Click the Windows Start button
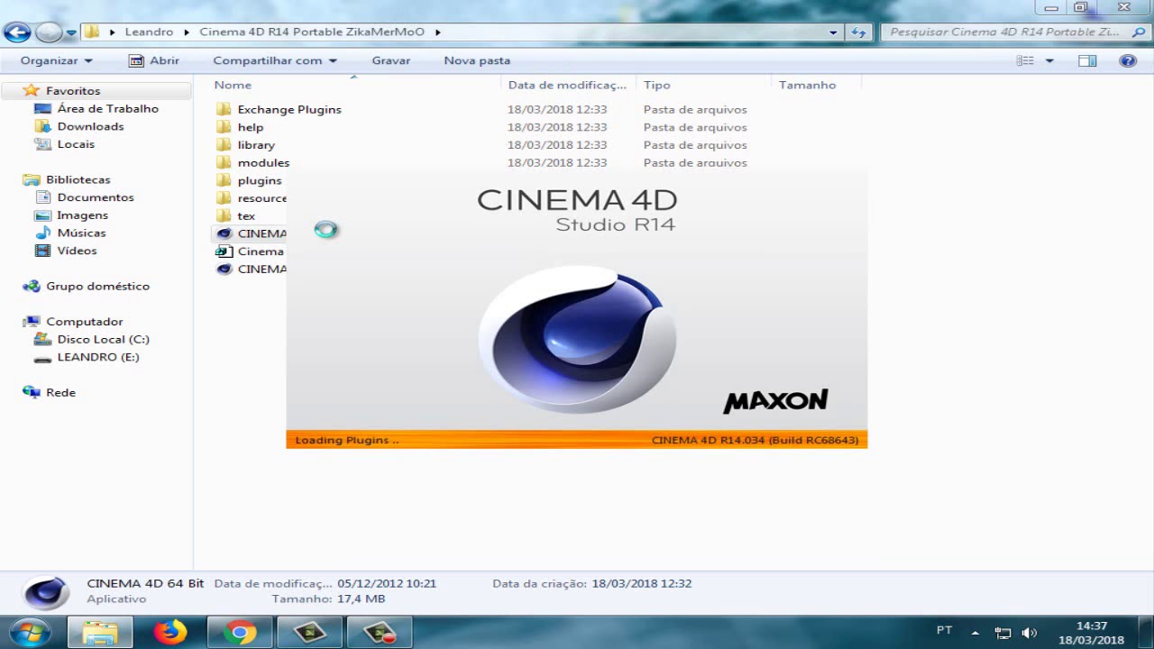 [x=29, y=631]
